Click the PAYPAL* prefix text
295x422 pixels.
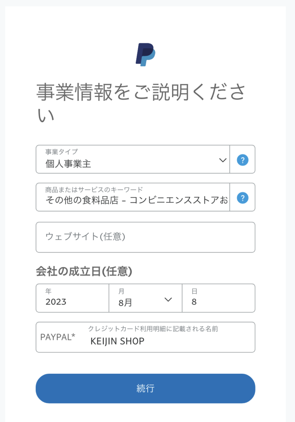[x=58, y=337]
